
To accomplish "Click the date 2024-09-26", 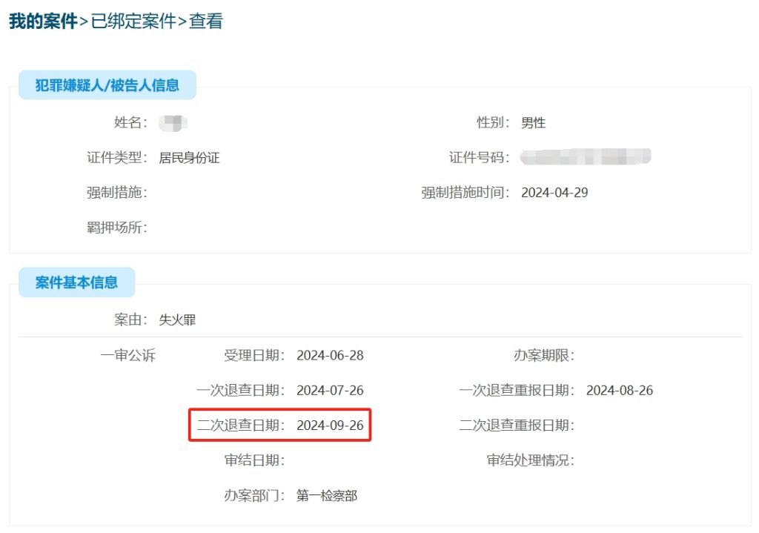I will [x=330, y=425].
